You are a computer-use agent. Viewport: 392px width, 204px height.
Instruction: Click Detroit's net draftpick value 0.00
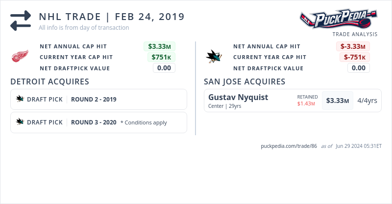[164, 68]
